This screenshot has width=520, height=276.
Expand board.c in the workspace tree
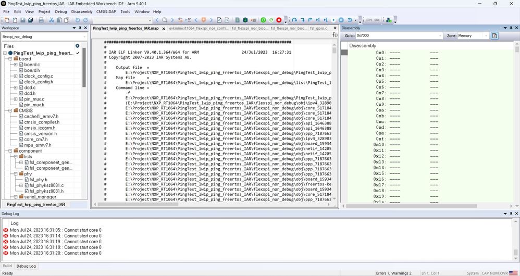tap(16, 65)
